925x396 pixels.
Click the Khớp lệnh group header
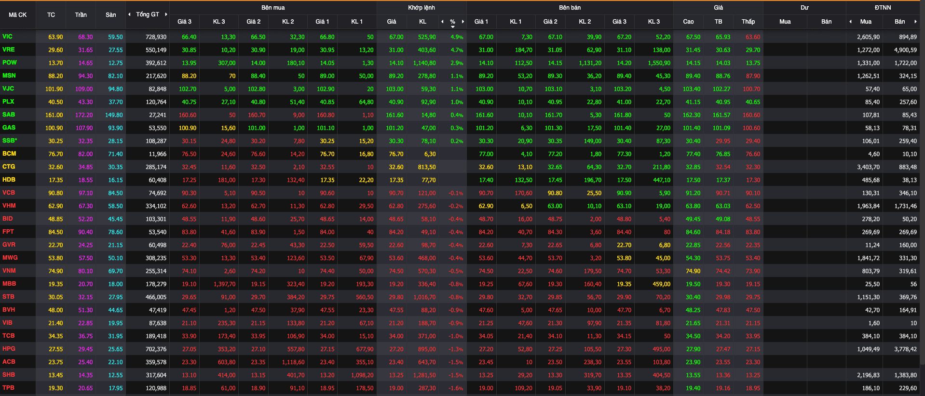click(x=422, y=8)
